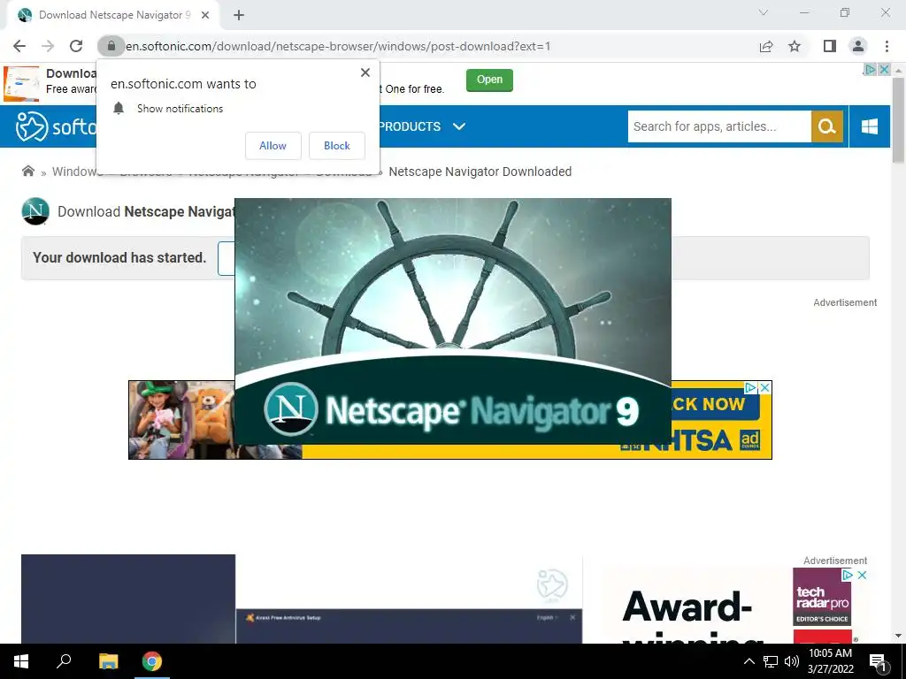Open a new tab with plus button
This screenshot has height=679, width=906.
pyautogui.click(x=239, y=15)
